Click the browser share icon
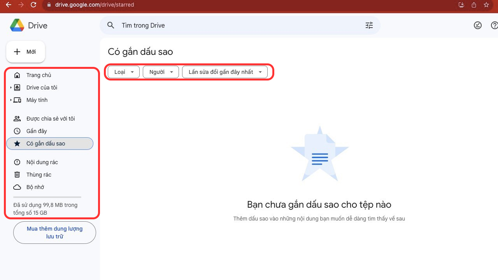This screenshot has width=498, height=280. pos(473,5)
